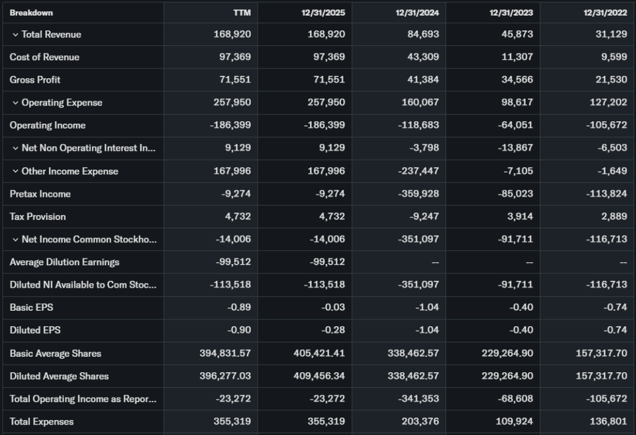Click the Gross Profit row label
Viewport: 636px width, 435px height.
point(35,80)
